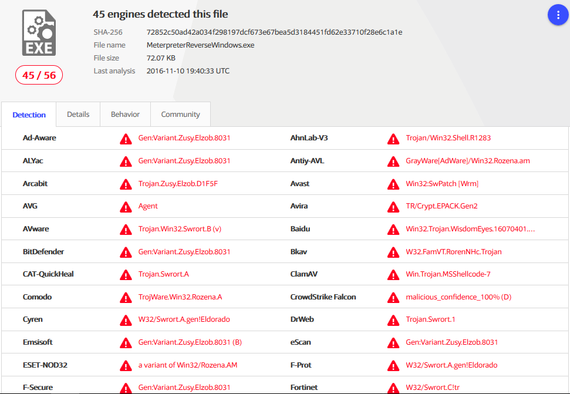Click the warning icon in the DrWeb row

coord(393,320)
